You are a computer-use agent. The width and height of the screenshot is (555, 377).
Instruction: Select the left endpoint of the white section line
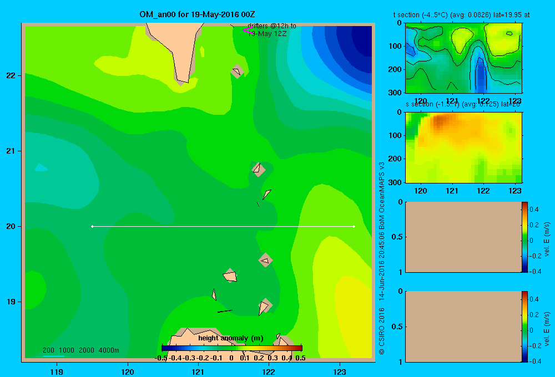[x=92, y=226]
